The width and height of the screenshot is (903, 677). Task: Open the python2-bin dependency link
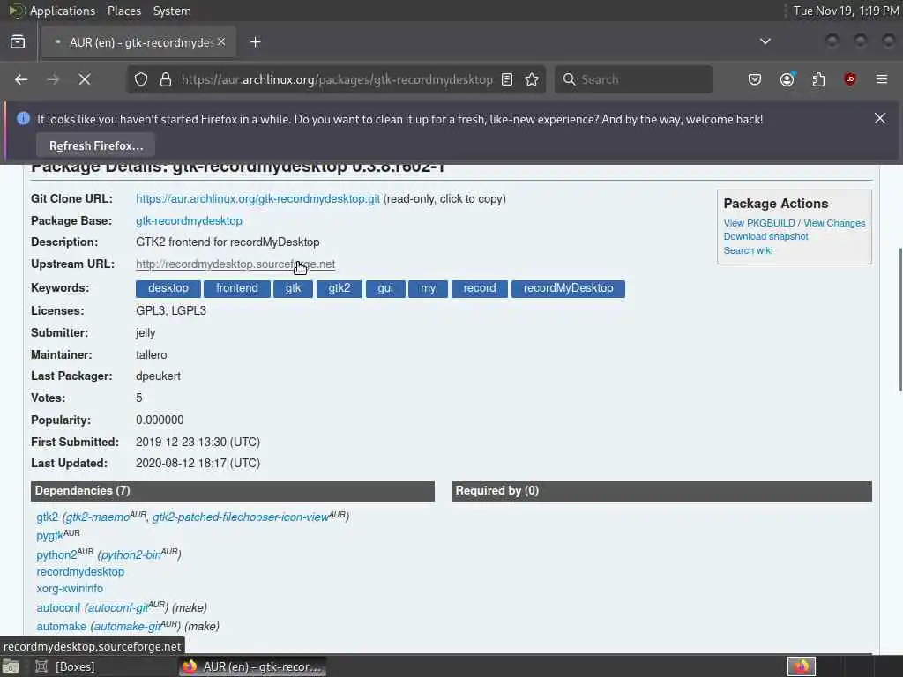click(131, 555)
